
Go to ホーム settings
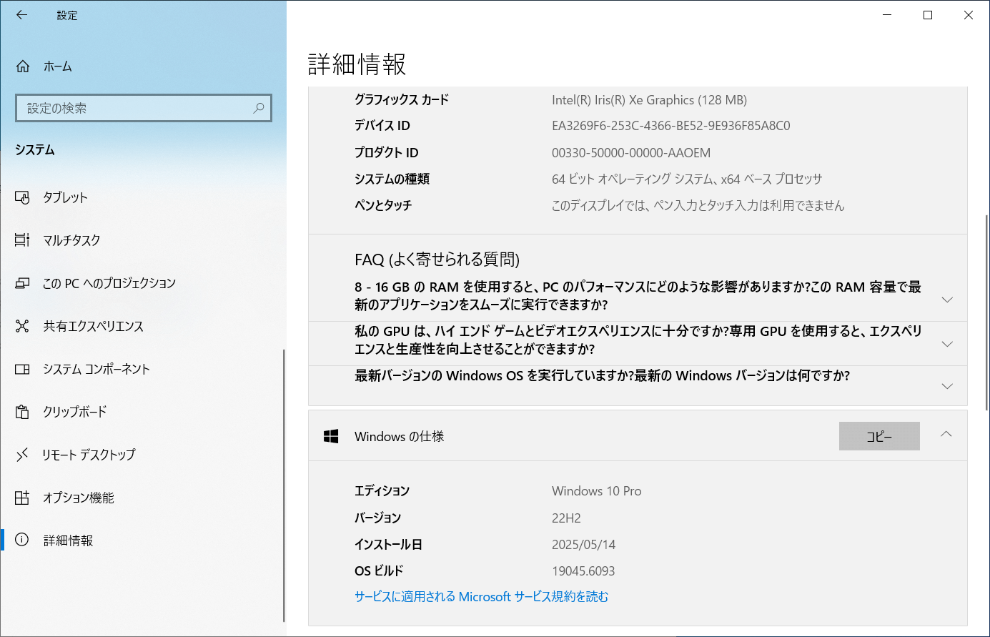142,66
